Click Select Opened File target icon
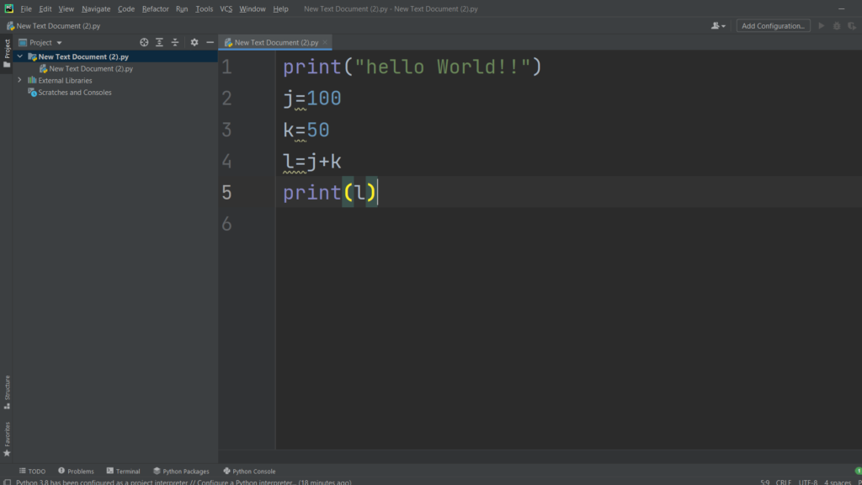 (x=144, y=42)
